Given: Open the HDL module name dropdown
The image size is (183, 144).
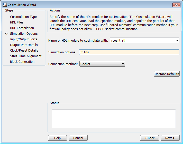Looking at the screenshot, I should pyautogui.click(x=177, y=40).
